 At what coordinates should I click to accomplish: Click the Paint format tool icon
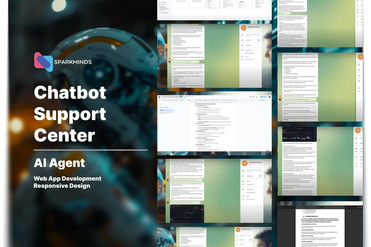(173, 100)
